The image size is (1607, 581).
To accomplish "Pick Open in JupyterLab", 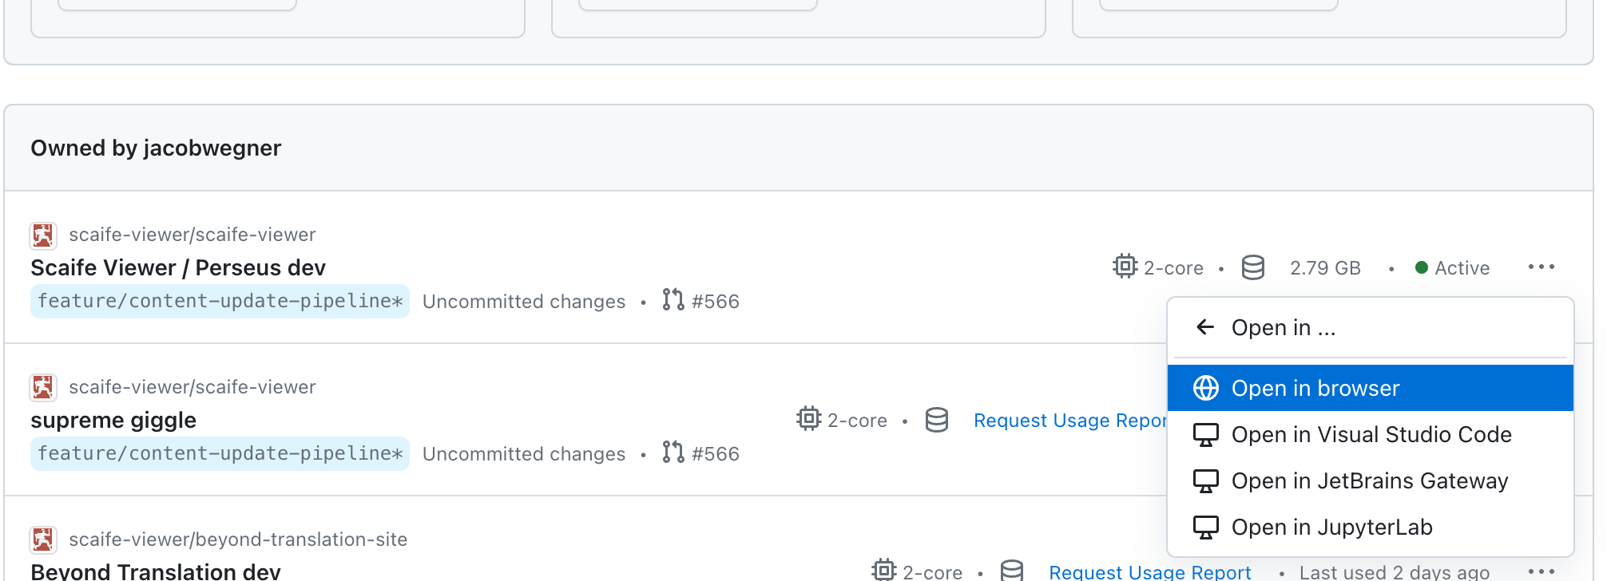I will click(x=1331, y=528).
